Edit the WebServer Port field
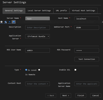 click(x=87, y=28)
